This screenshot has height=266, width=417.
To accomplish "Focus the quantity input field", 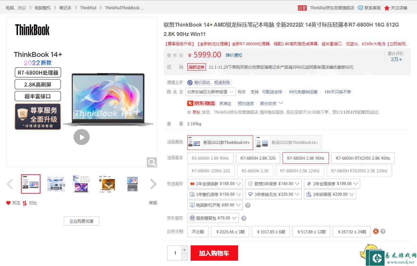I will (175, 253).
